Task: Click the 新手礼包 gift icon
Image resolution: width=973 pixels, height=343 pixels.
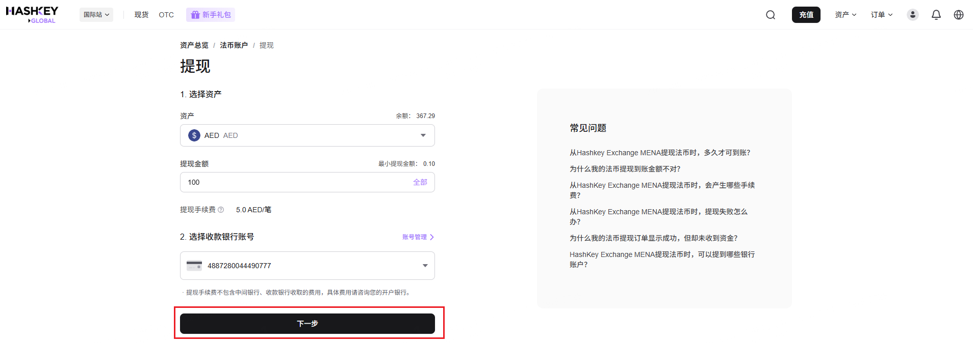Action: tap(195, 15)
